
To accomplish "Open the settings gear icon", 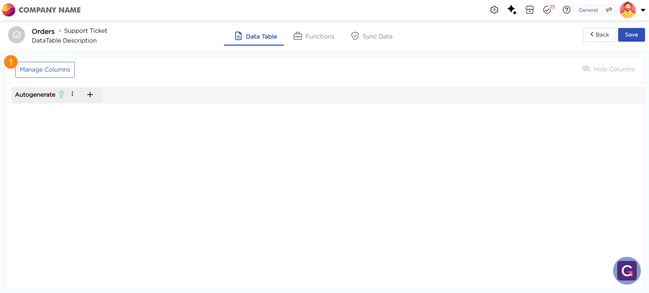I will (494, 10).
